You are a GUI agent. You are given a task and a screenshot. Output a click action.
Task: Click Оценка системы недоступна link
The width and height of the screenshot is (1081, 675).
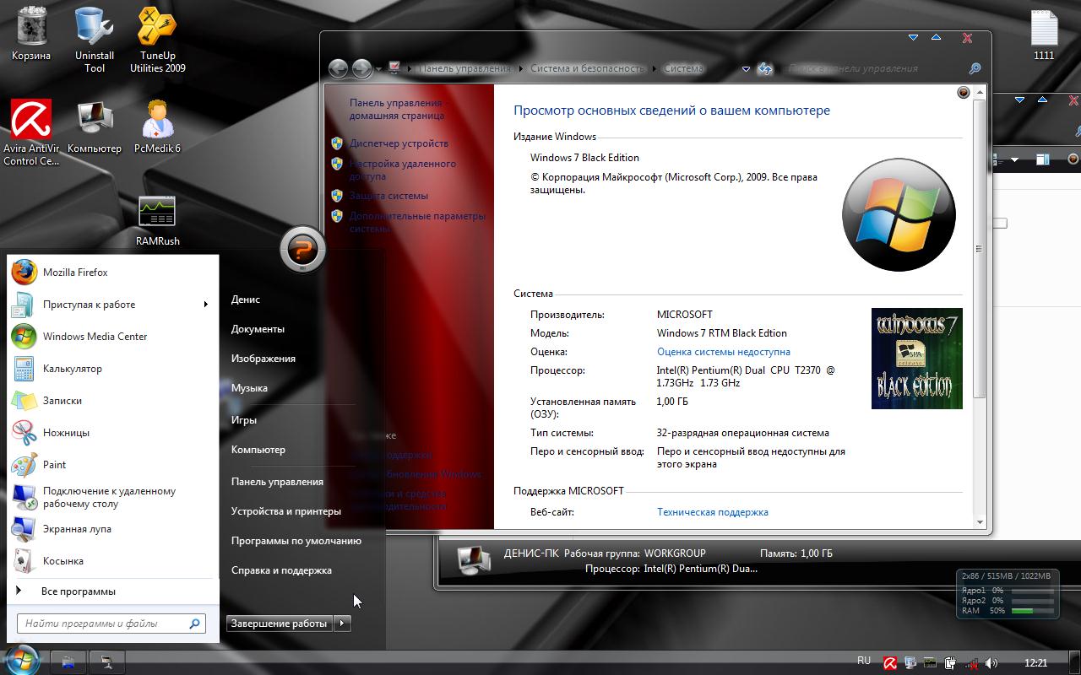pos(724,352)
